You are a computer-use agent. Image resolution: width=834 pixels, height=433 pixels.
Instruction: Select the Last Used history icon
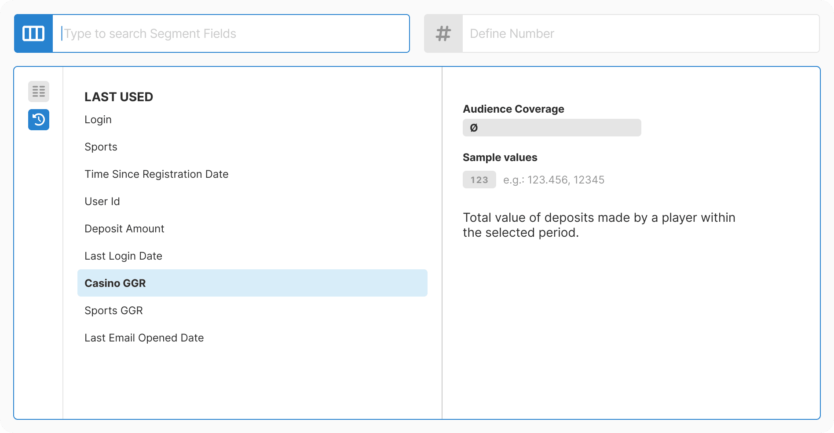[x=38, y=120]
